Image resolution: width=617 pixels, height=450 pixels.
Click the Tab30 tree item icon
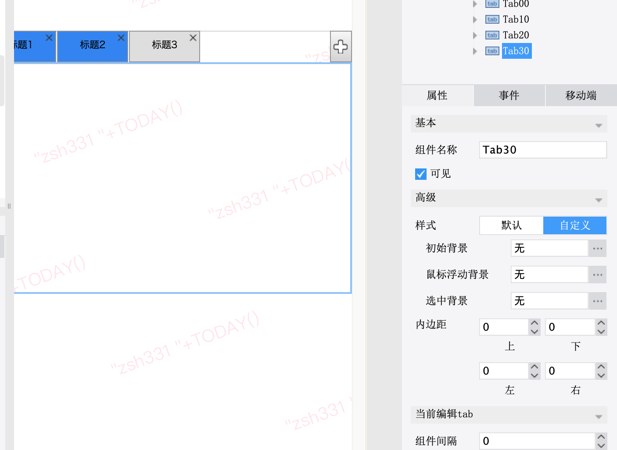(x=492, y=51)
